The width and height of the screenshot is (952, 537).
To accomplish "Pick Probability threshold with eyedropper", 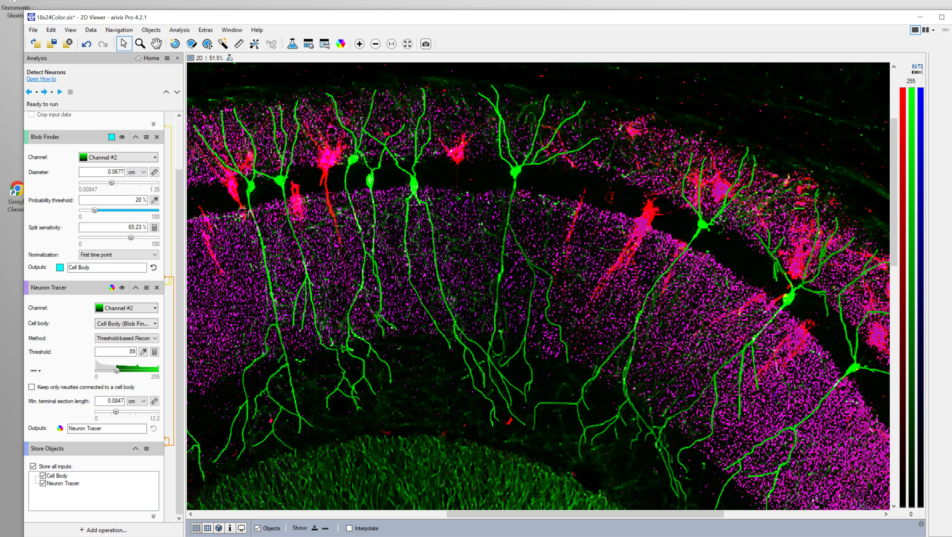I will (x=154, y=200).
